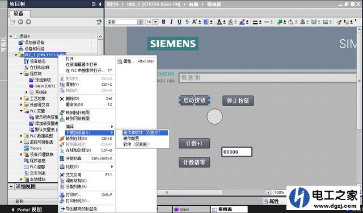This screenshot has height=213, width=363.
Task: Expand the 详细视图 panel
Action: coord(11,186)
